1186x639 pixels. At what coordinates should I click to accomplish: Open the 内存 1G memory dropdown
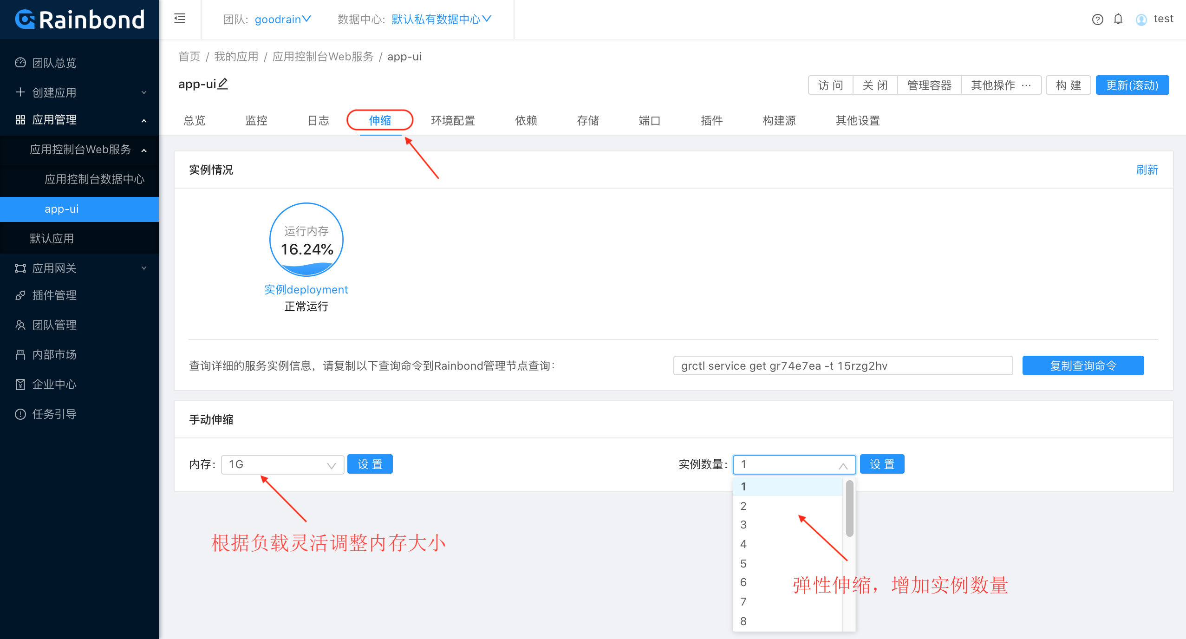[282, 464]
